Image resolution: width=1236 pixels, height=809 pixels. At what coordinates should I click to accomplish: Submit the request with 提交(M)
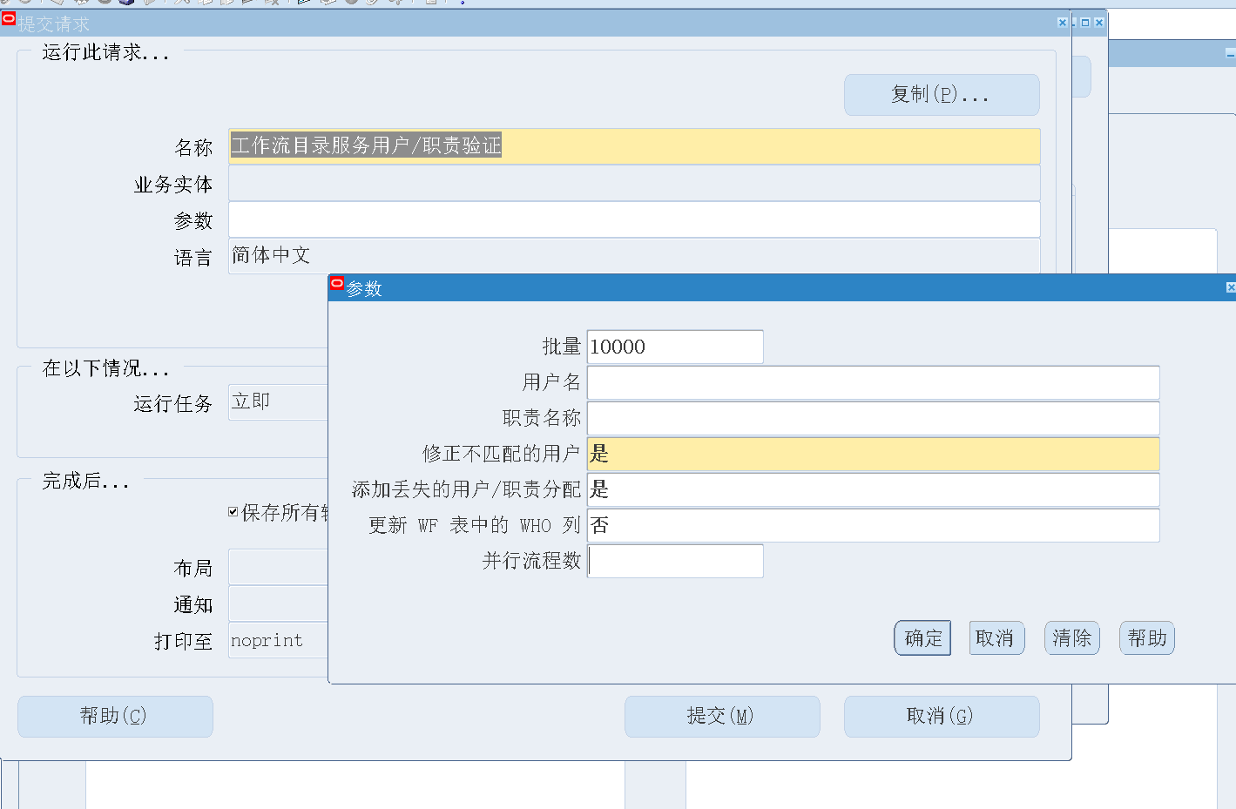pos(722,716)
